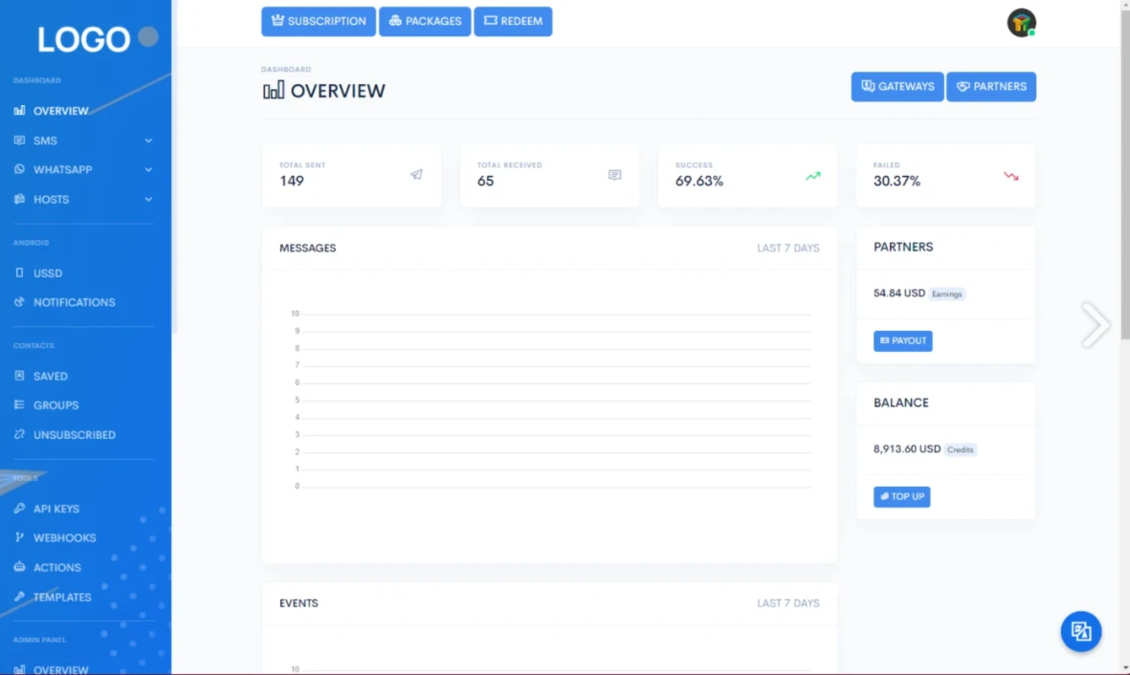The width and height of the screenshot is (1130, 675).
Task: Click the WhatsApp sidebar icon
Action: [19, 169]
